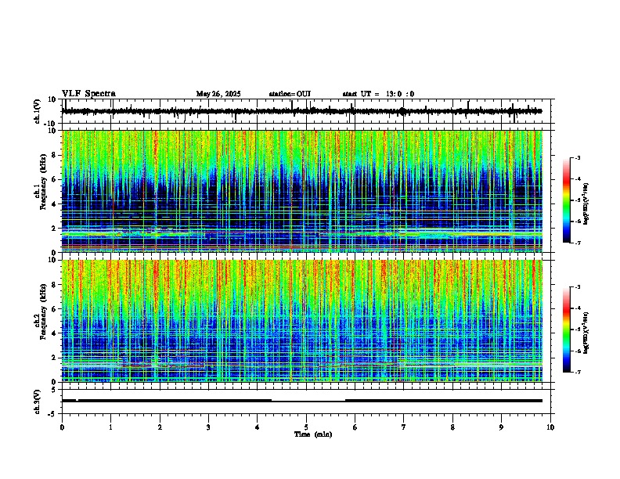620x479 pixels.
Task: Click the time axis tick label '0'
Action: click(x=62, y=427)
